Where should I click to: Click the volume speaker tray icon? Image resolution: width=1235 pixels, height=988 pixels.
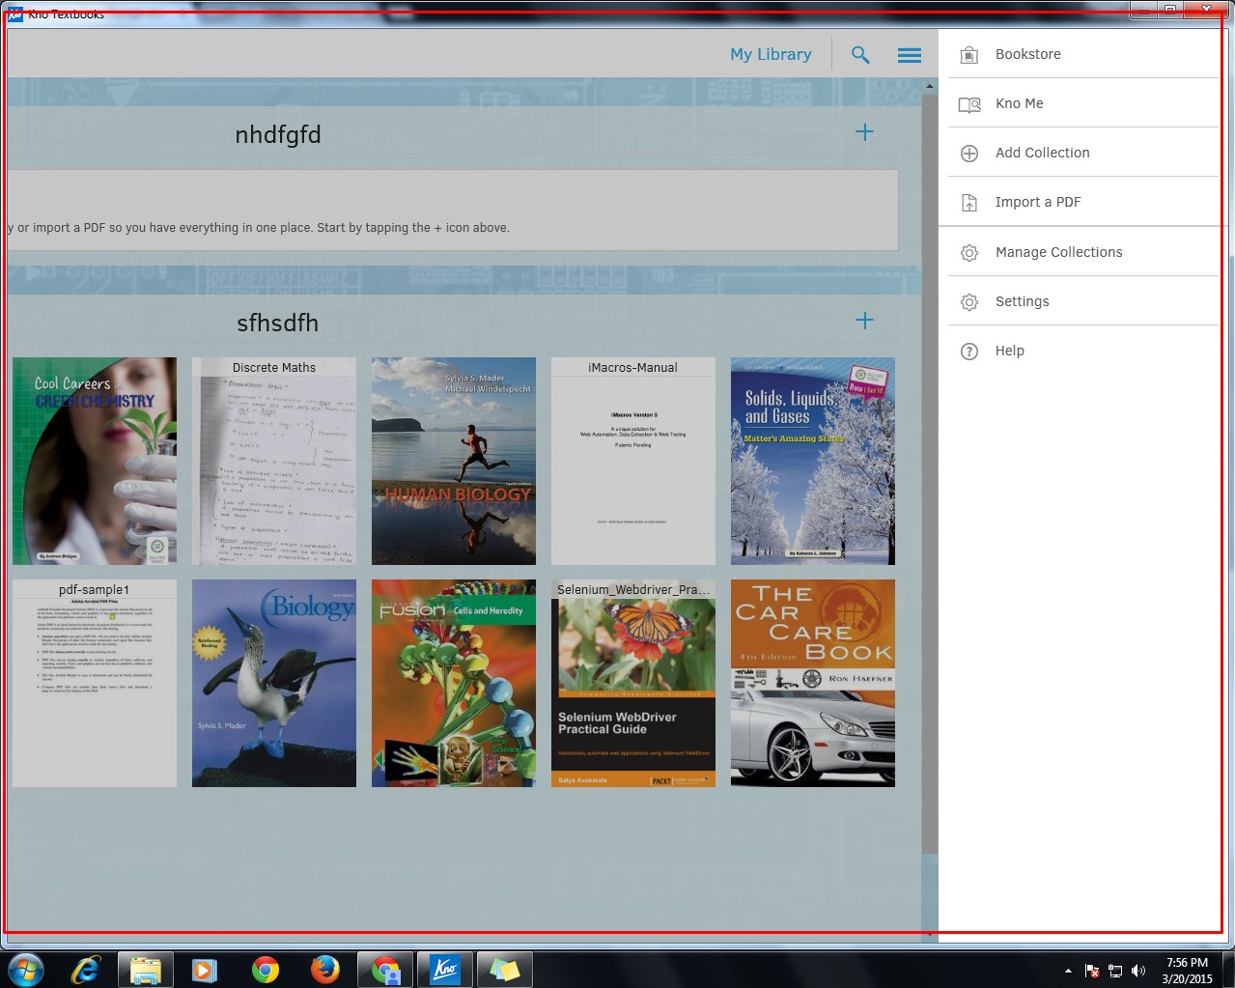pyautogui.click(x=1138, y=971)
